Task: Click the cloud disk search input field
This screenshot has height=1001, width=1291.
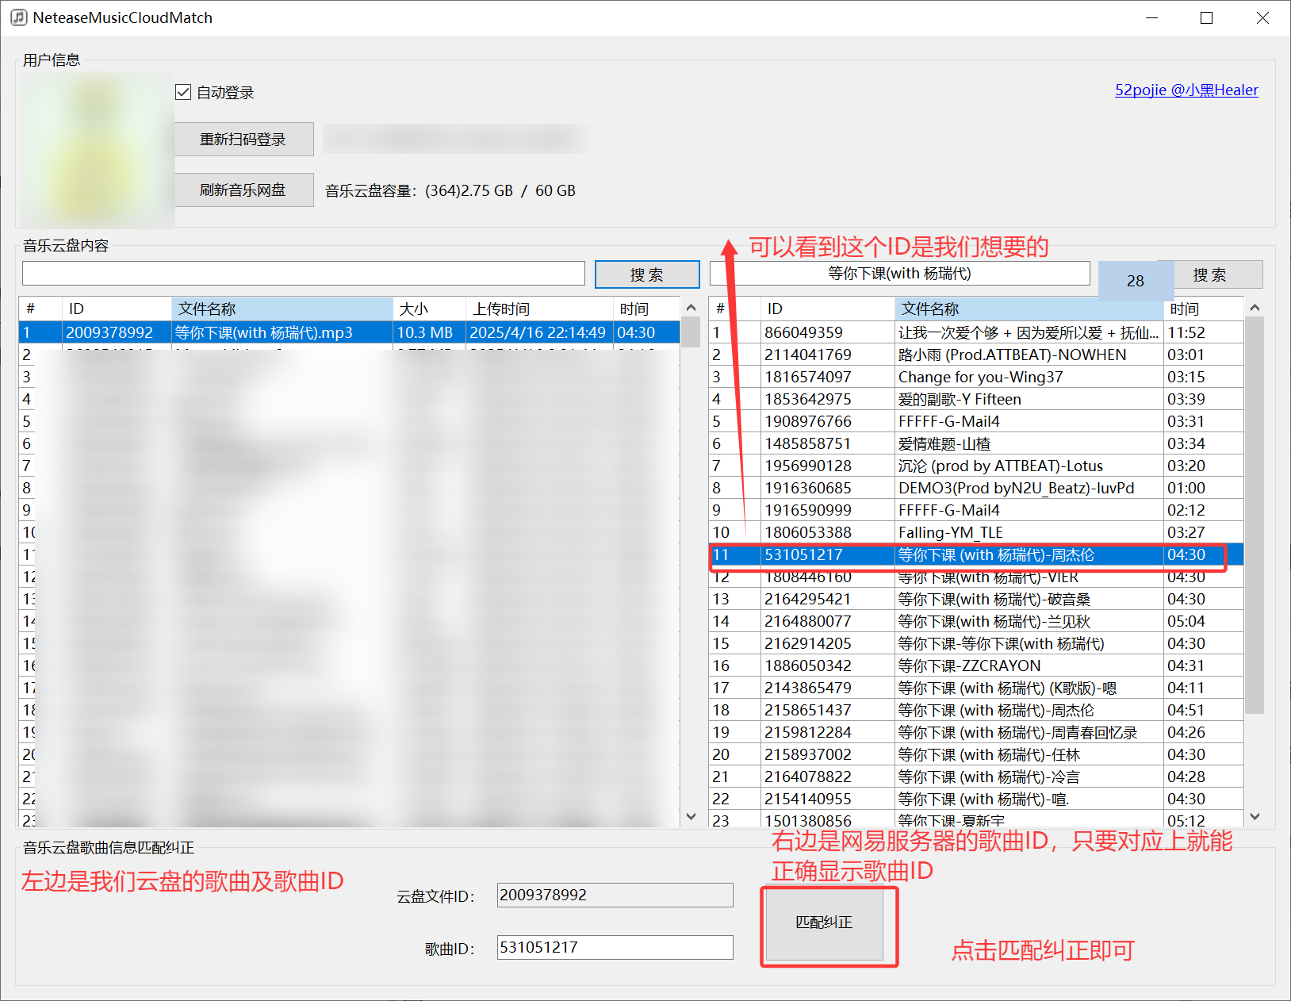Action: 304,274
